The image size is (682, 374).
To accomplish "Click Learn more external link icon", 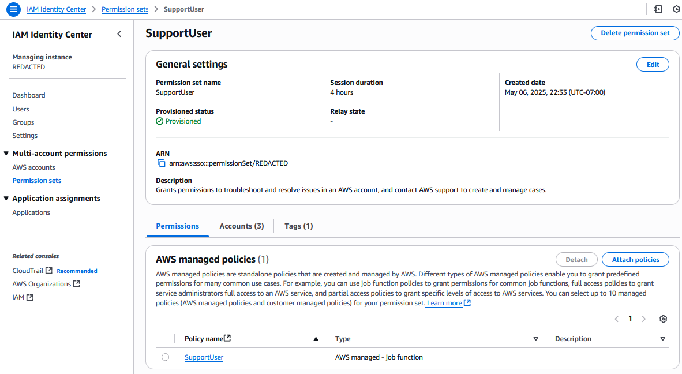I will (x=467, y=302).
